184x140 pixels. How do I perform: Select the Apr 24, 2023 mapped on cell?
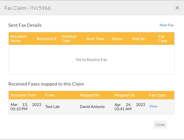(130, 107)
